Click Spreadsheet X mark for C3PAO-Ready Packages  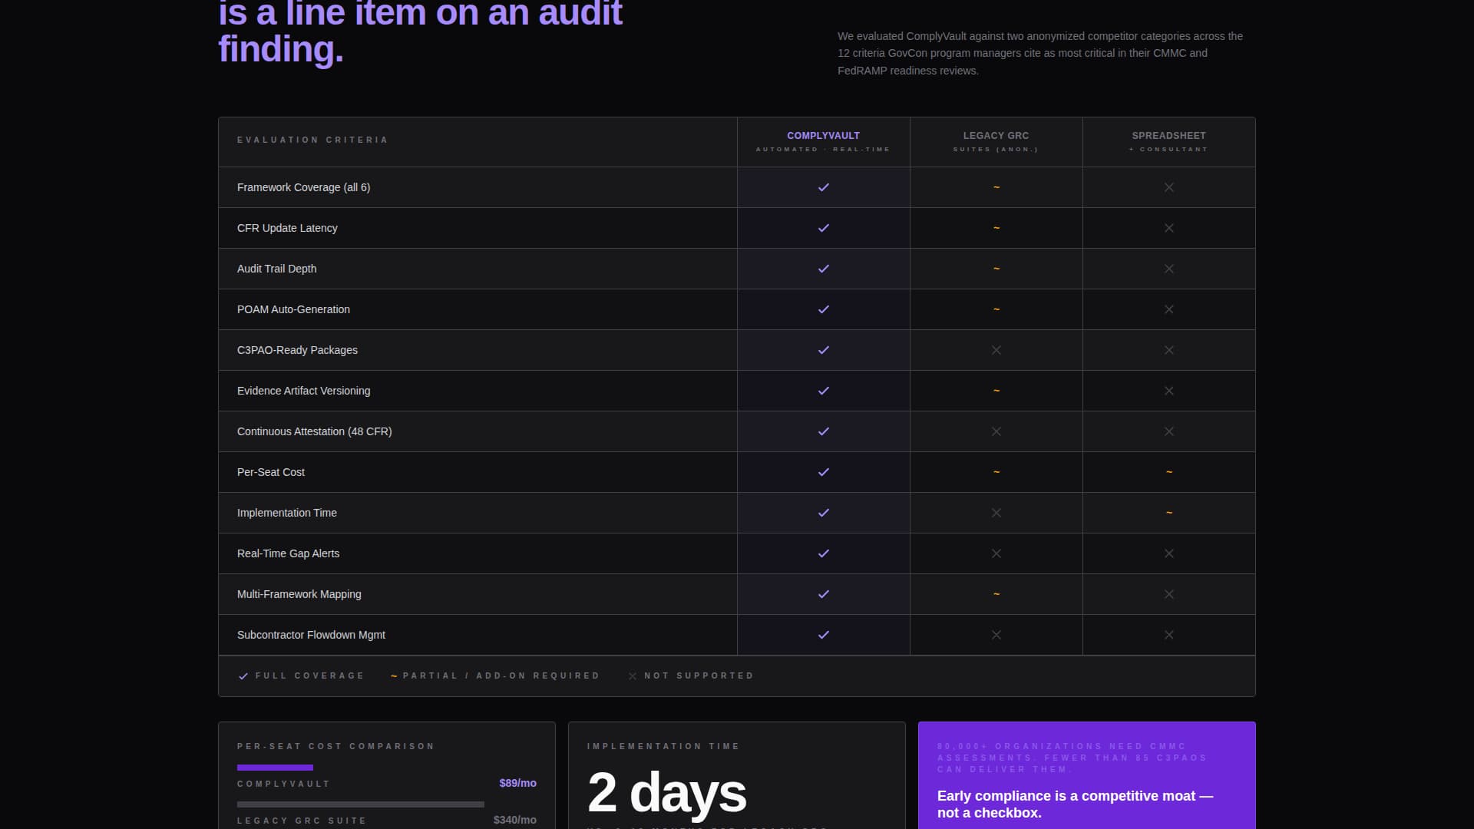(1169, 350)
